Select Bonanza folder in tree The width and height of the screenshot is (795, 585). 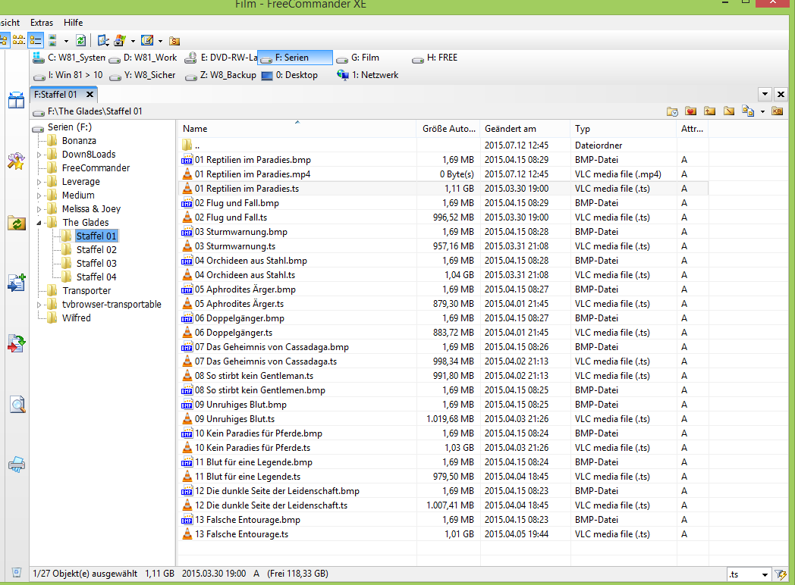(x=79, y=141)
